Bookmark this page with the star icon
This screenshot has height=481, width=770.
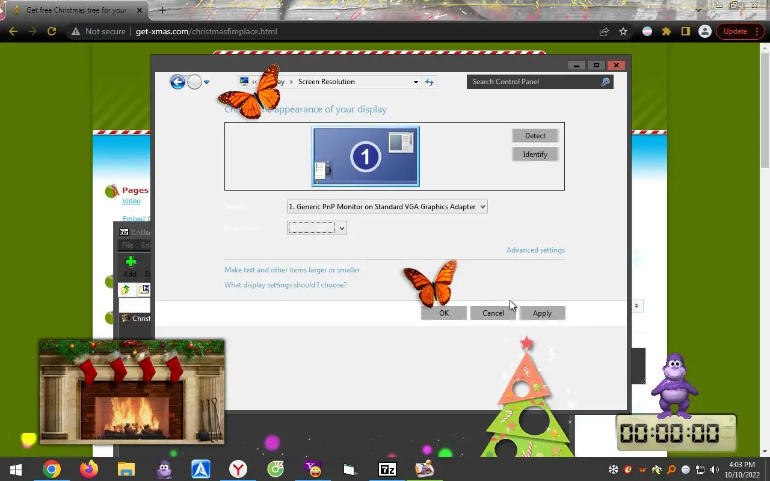(x=623, y=31)
